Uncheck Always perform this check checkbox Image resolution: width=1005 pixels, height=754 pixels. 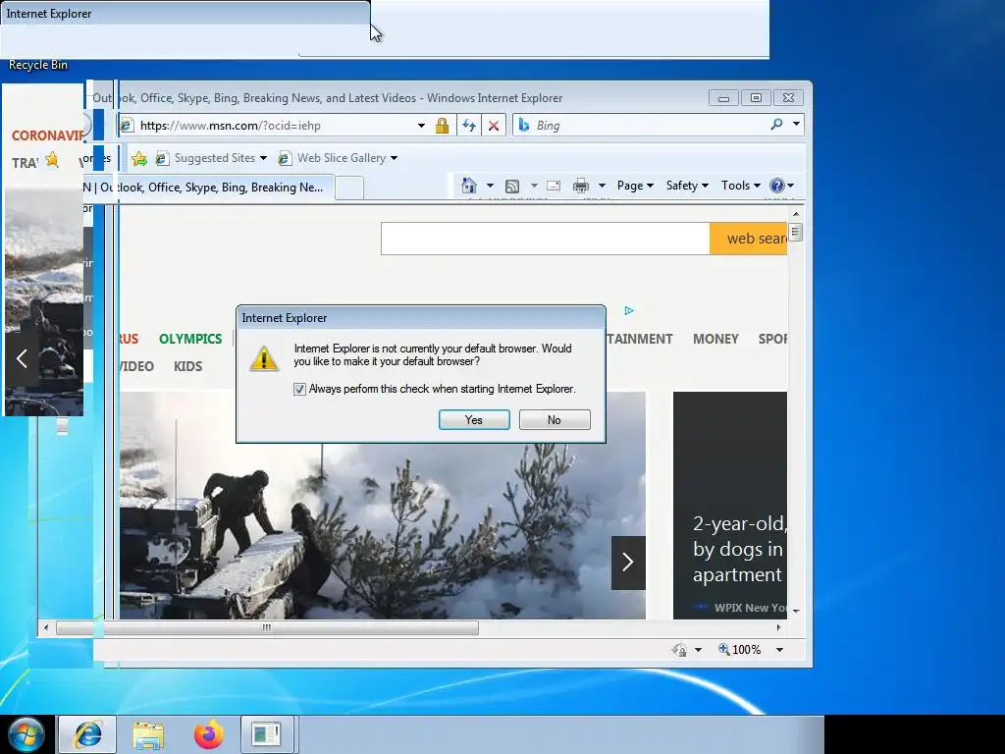[x=299, y=389]
